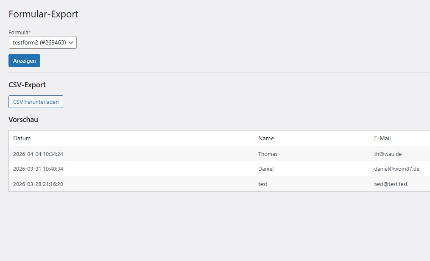Click the testform2 (#269463) text in the select
Viewport: 430px width, 261px height.
39,42
